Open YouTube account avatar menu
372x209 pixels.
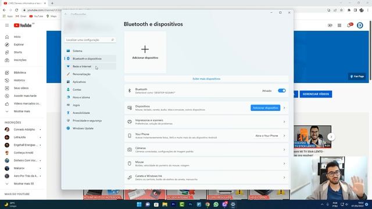tap(360, 25)
